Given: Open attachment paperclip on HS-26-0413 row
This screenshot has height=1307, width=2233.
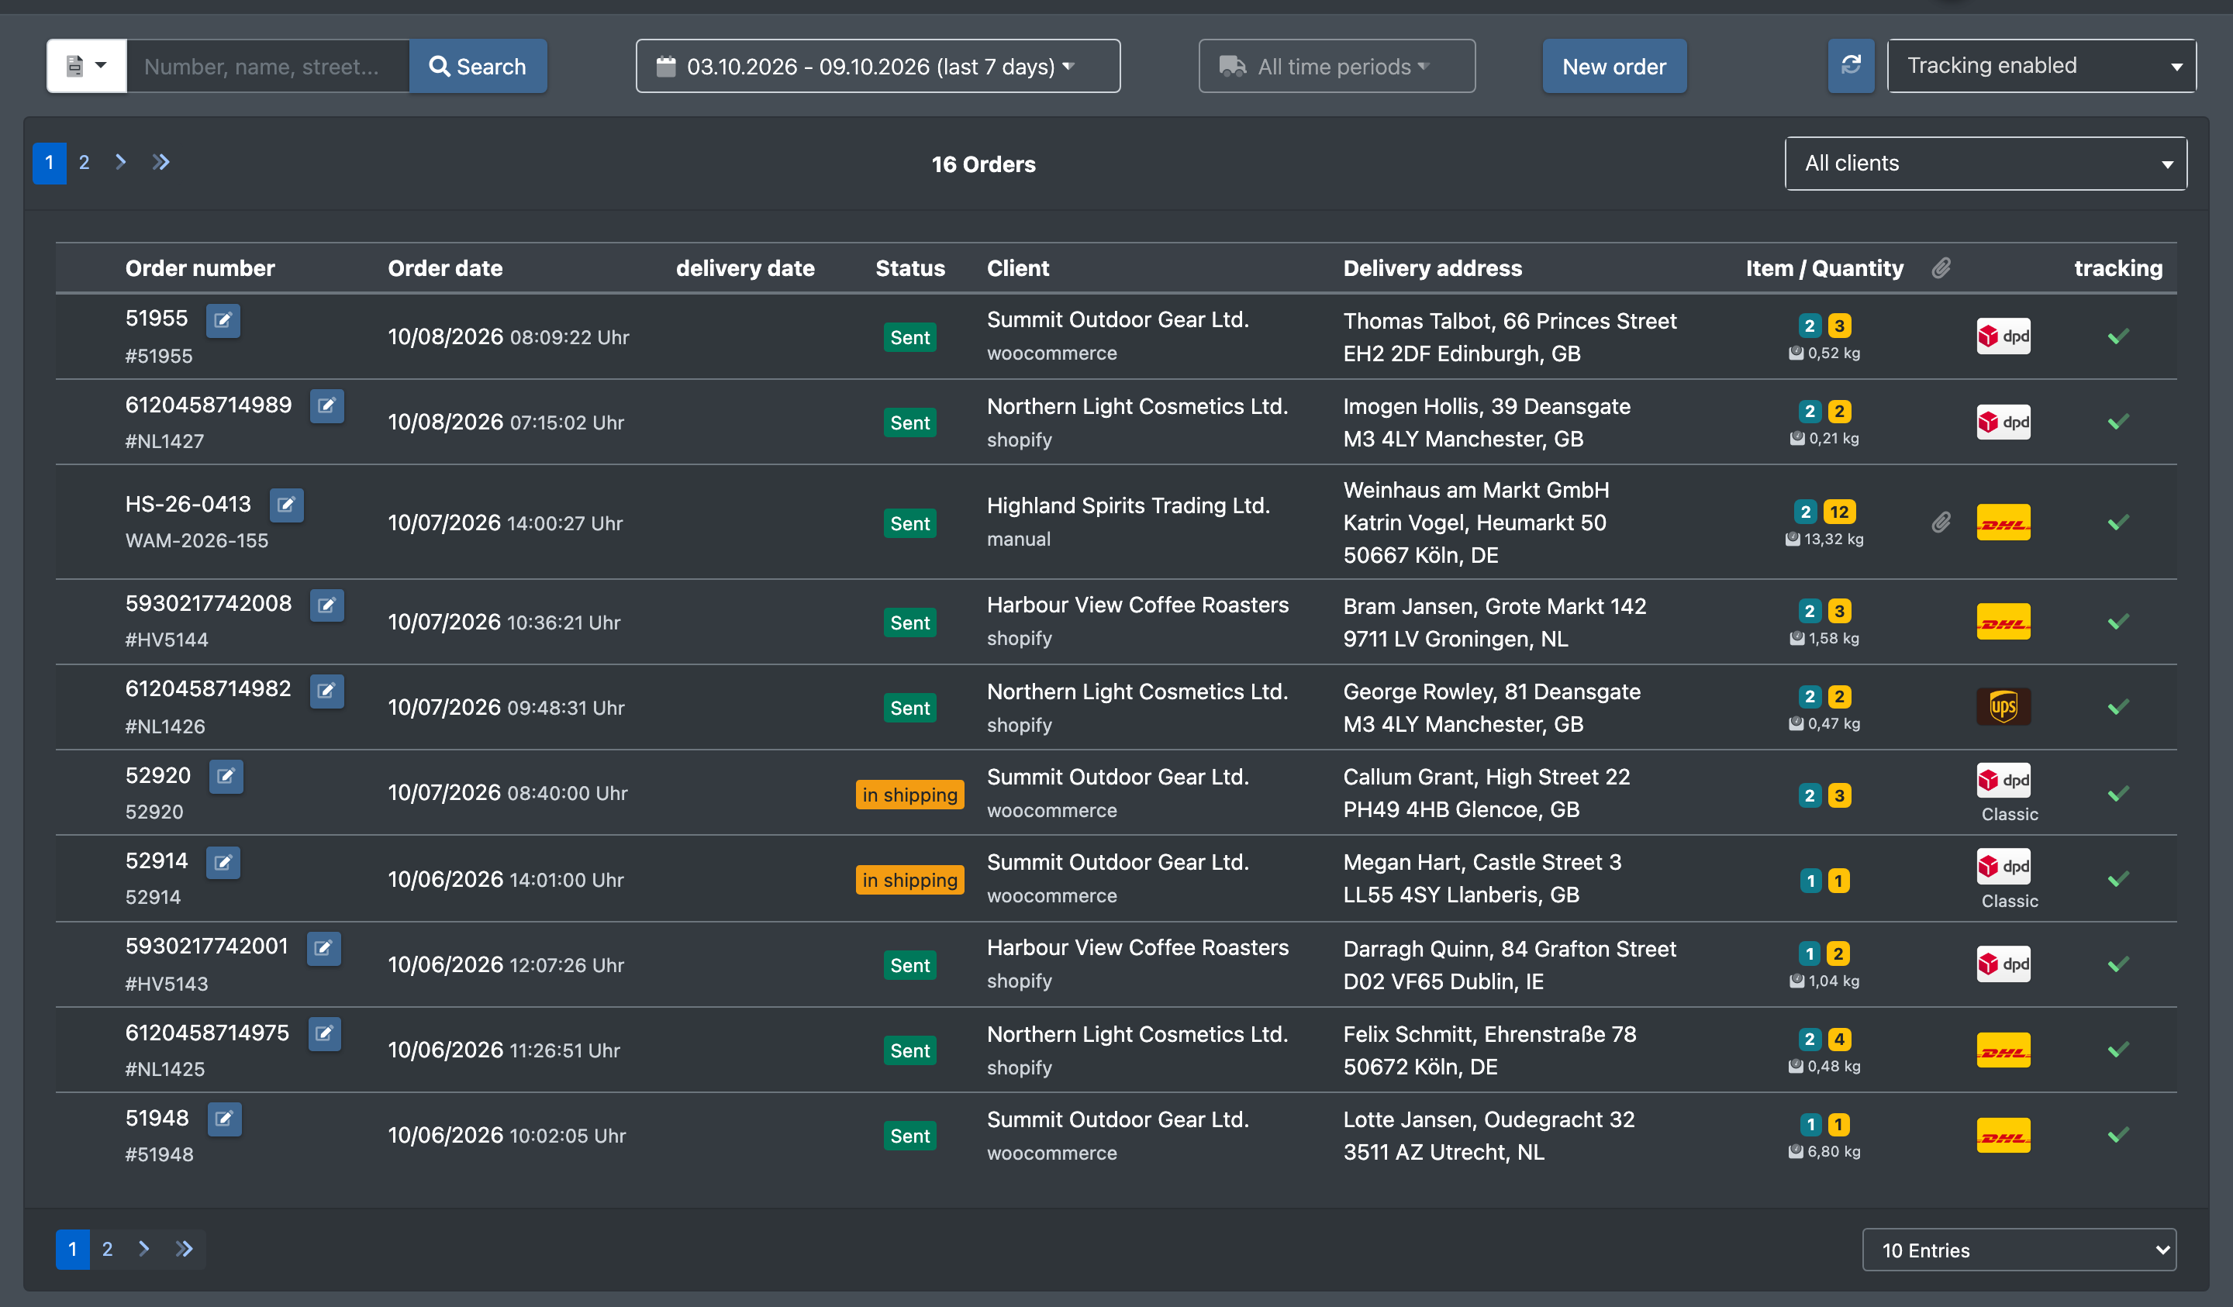Looking at the screenshot, I should coord(1941,522).
